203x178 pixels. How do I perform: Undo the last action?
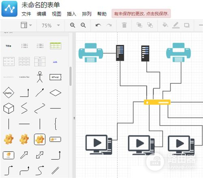(x=98, y=25)
